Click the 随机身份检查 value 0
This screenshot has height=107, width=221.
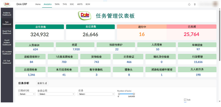coord(161,62)
